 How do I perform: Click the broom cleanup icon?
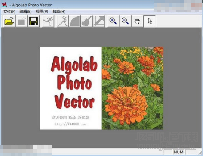[x=87, y=21]
